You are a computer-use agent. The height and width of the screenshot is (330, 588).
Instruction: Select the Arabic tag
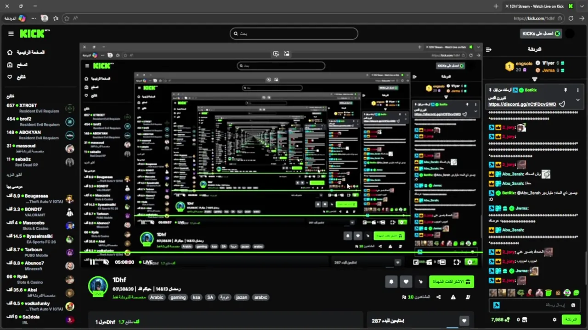point(157,297)
